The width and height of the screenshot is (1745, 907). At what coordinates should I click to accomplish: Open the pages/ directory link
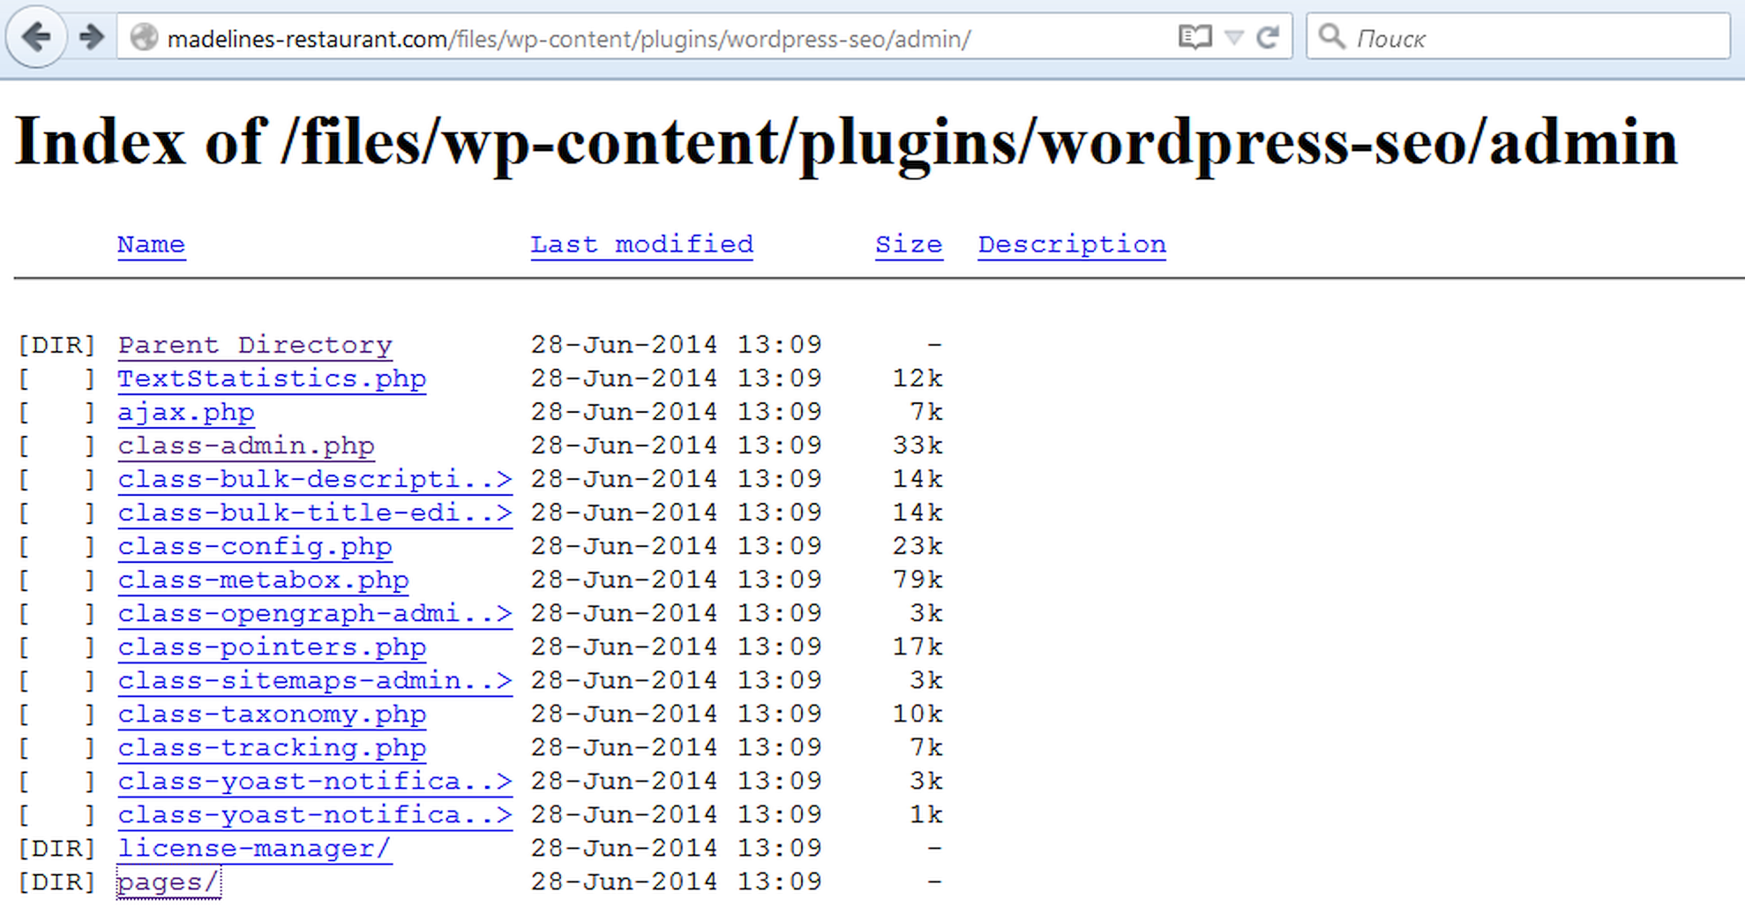pos(168,881)
